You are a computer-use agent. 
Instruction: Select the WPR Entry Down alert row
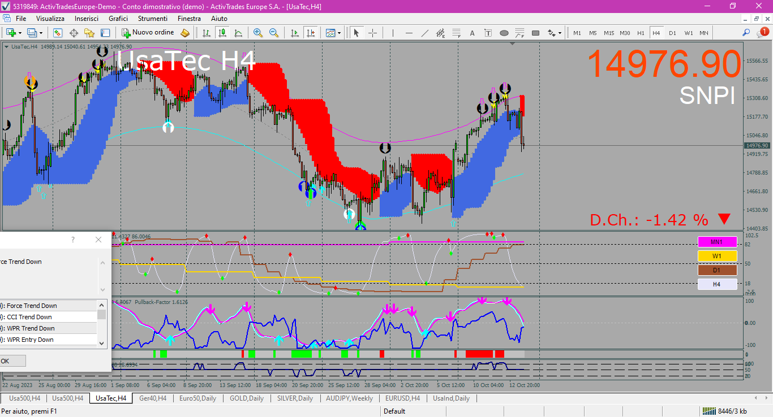coord(48,340)
